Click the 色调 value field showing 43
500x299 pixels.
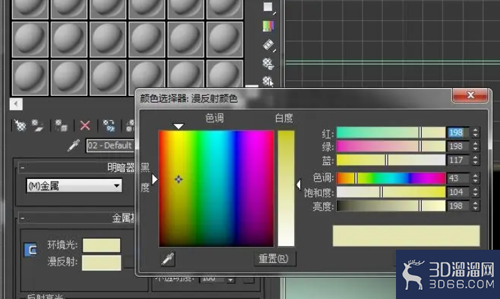pos(458,178)
